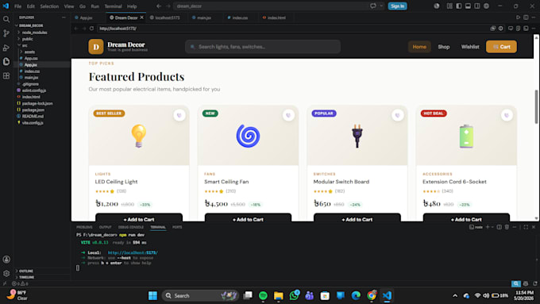
Task: Click the product search field on Dream Decor
Action: [263, 47]
